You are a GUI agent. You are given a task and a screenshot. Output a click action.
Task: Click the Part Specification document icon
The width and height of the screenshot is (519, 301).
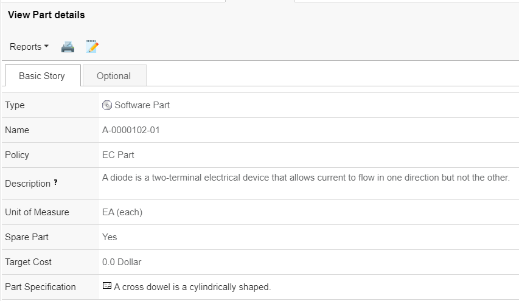tap(107, 286)
